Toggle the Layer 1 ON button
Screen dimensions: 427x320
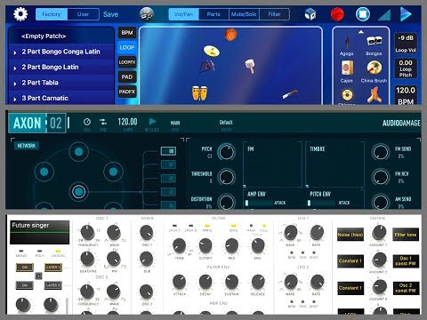click(x=25, y=268)
